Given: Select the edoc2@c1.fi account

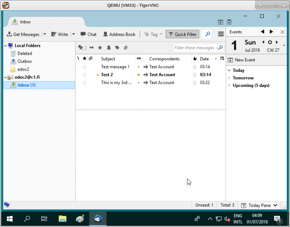Looking at the screenshot, I should click(27, 77).
